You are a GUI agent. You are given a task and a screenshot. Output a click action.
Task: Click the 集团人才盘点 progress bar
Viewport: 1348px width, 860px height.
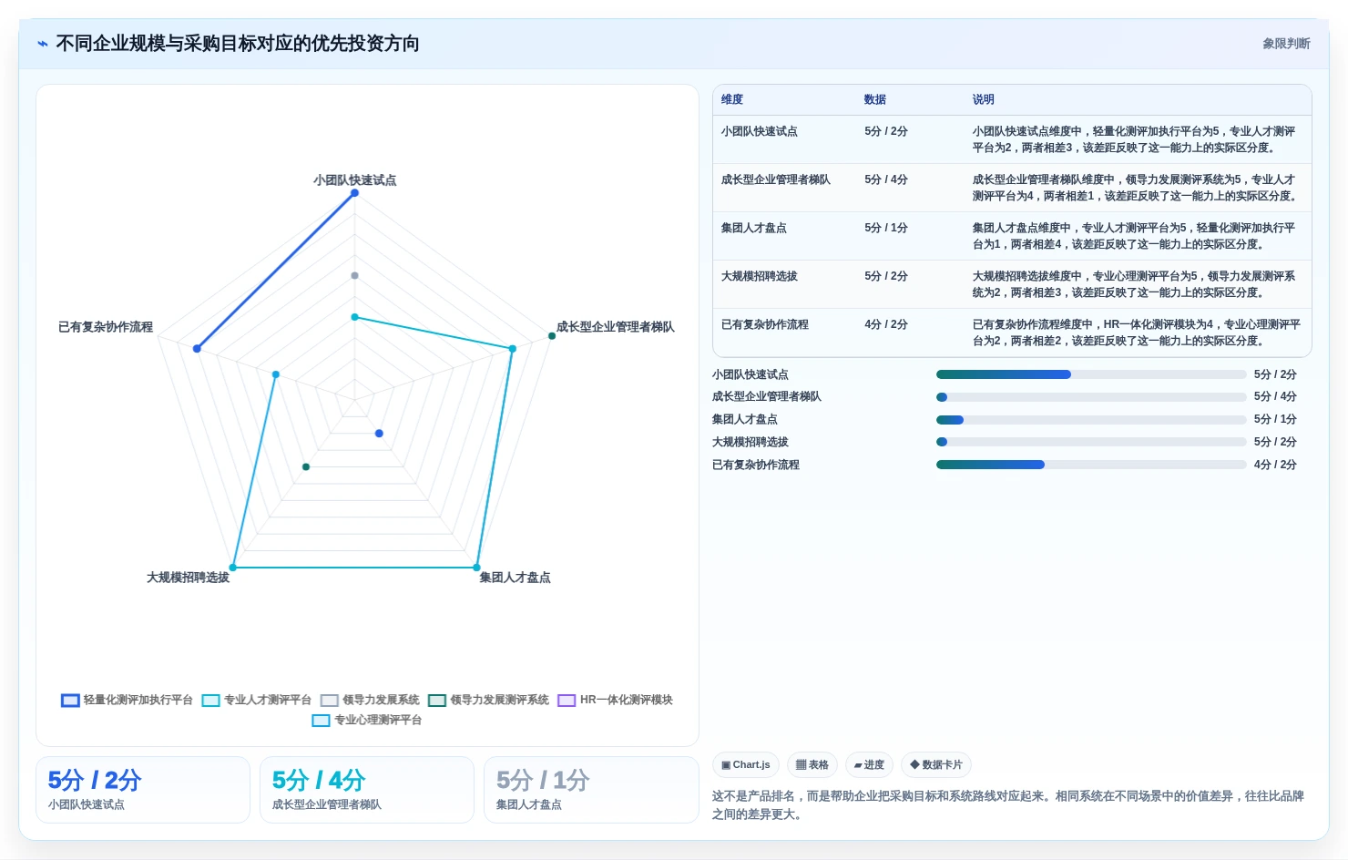tap(1091, 420)
